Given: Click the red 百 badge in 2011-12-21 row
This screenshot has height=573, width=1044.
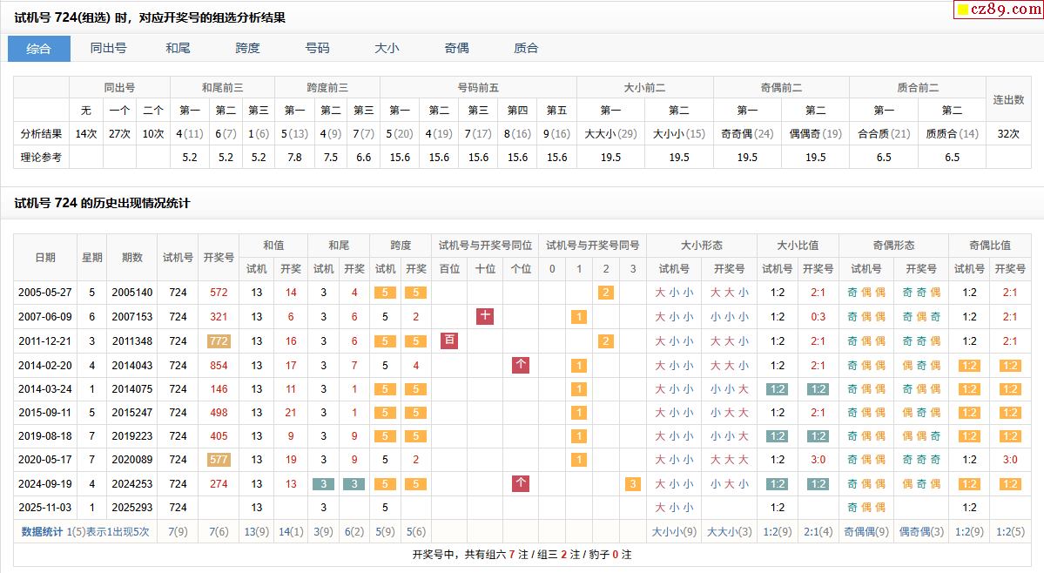Looking at the screenshot, I should pos(449,341).
